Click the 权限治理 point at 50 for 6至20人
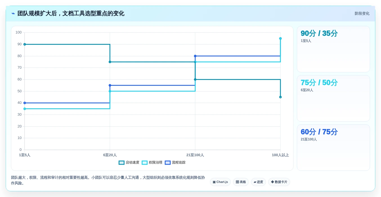 [x=110, y=91]
